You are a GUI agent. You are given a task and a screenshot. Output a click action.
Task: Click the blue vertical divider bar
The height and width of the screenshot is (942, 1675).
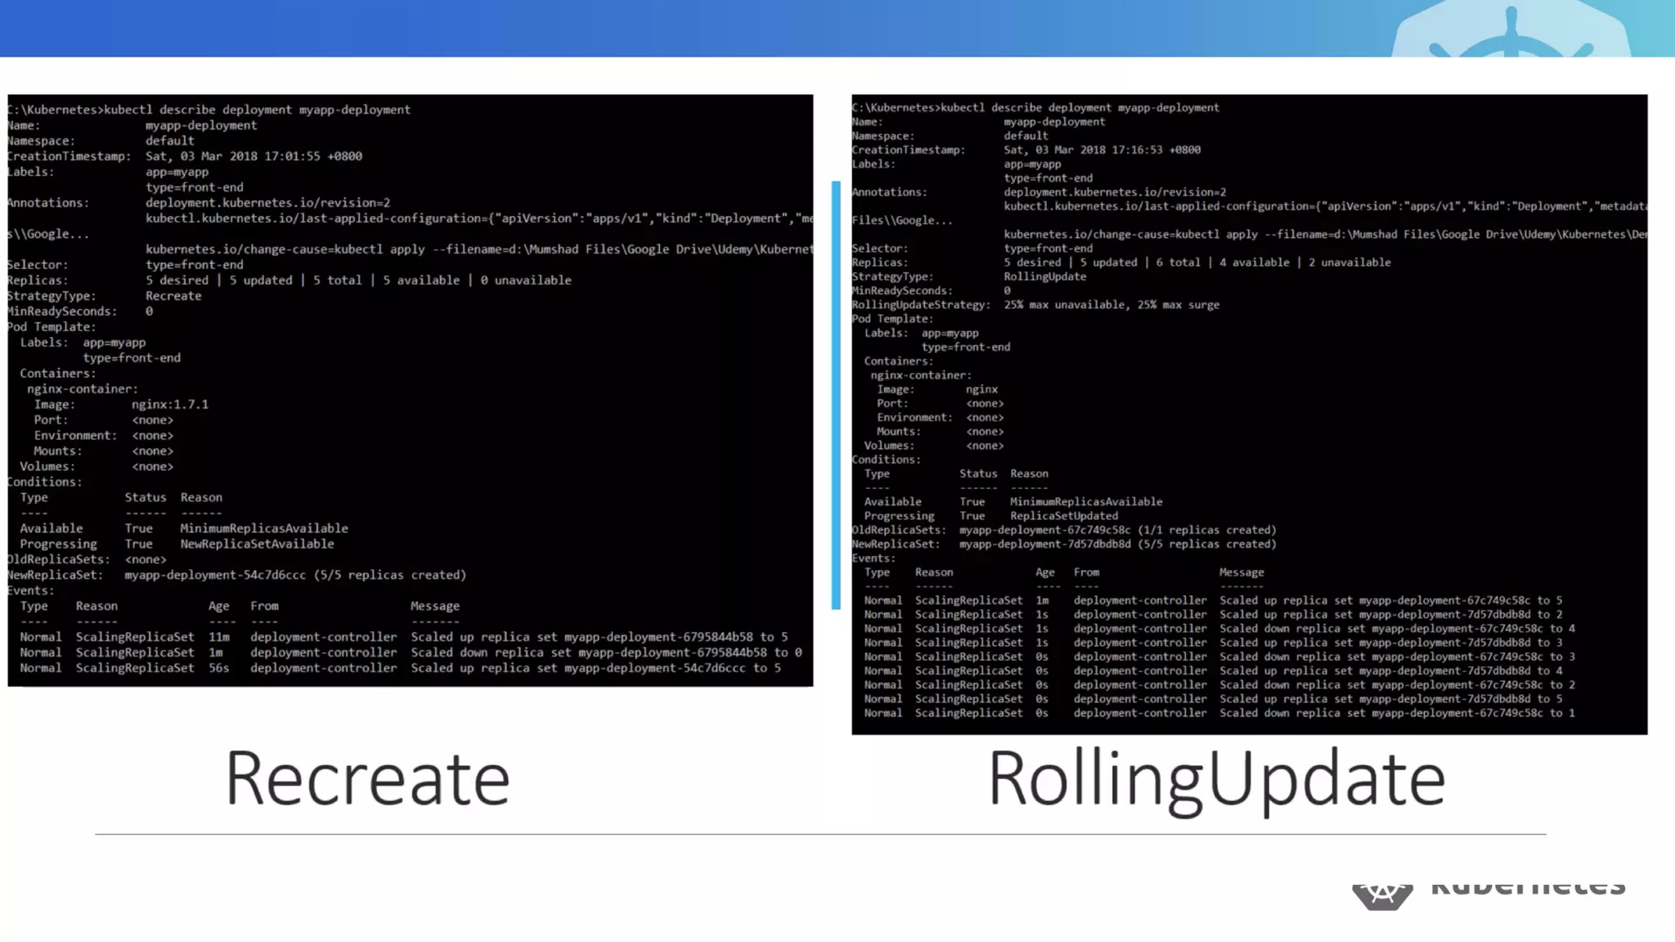[x=836, y=395]
